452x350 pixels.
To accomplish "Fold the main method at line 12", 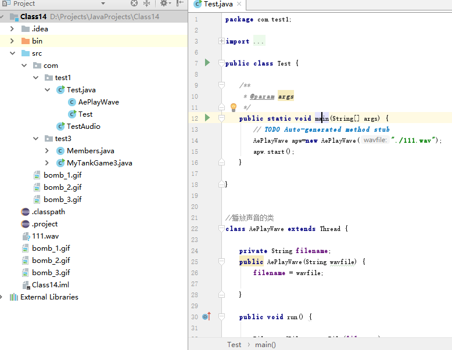I will point(221,118).
